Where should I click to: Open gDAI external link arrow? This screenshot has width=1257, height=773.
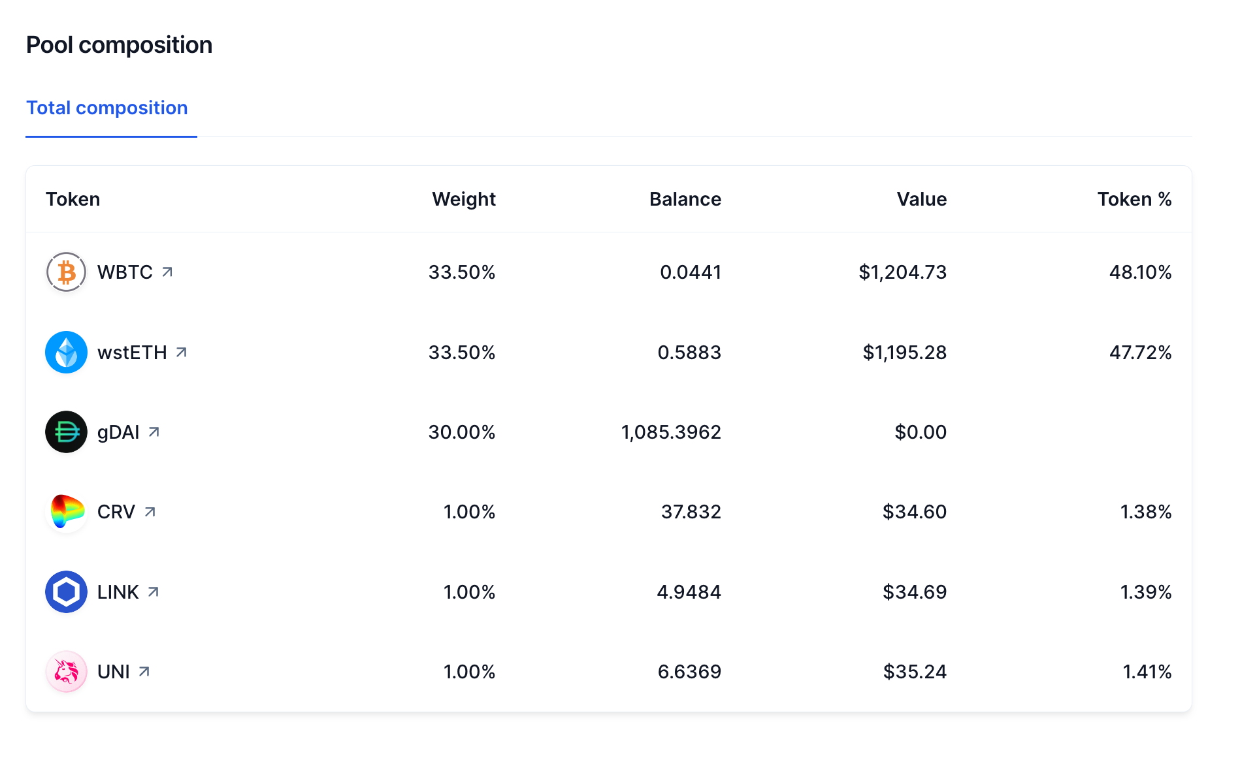pos(154,432)
